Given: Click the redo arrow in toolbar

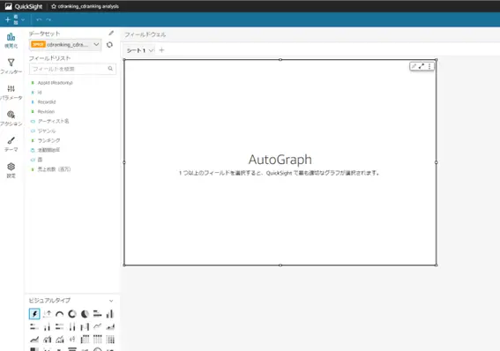Looking at the screenshot, I should point(49,19).
